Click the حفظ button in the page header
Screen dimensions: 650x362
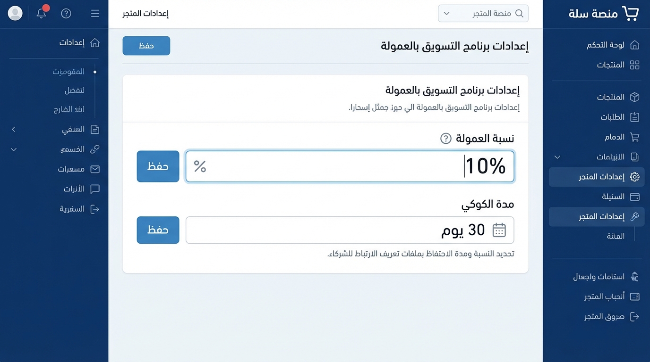coord(146,46)
